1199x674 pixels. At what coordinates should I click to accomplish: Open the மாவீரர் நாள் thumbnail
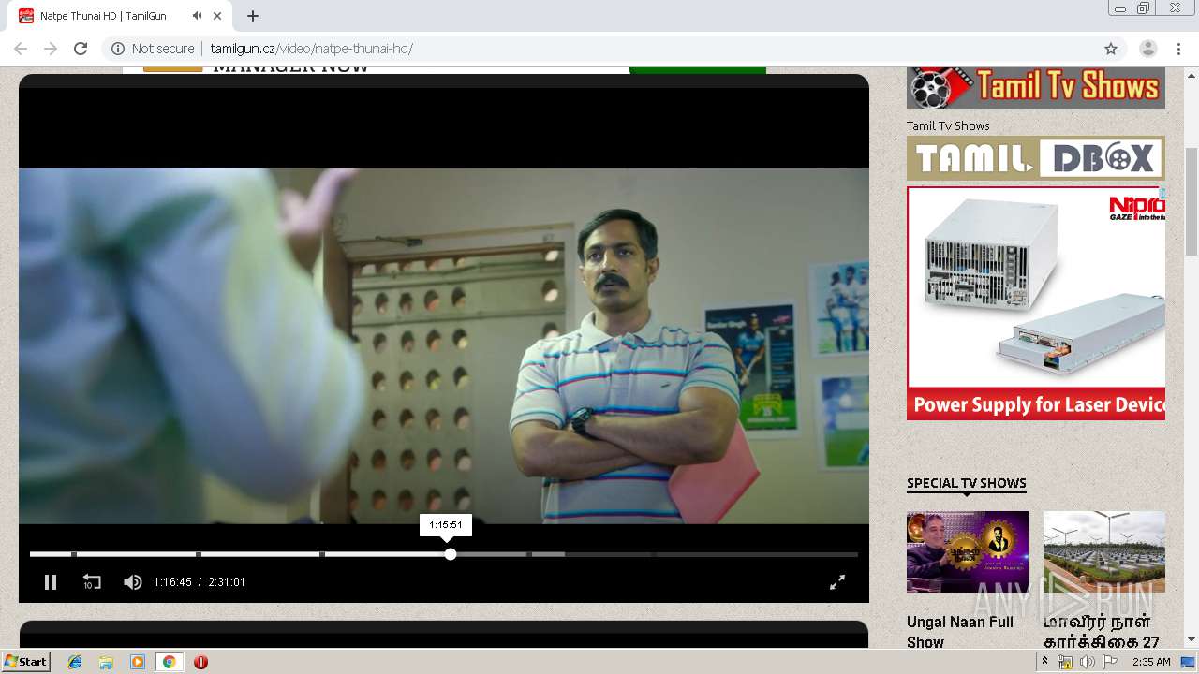[x=1104, y=551]
